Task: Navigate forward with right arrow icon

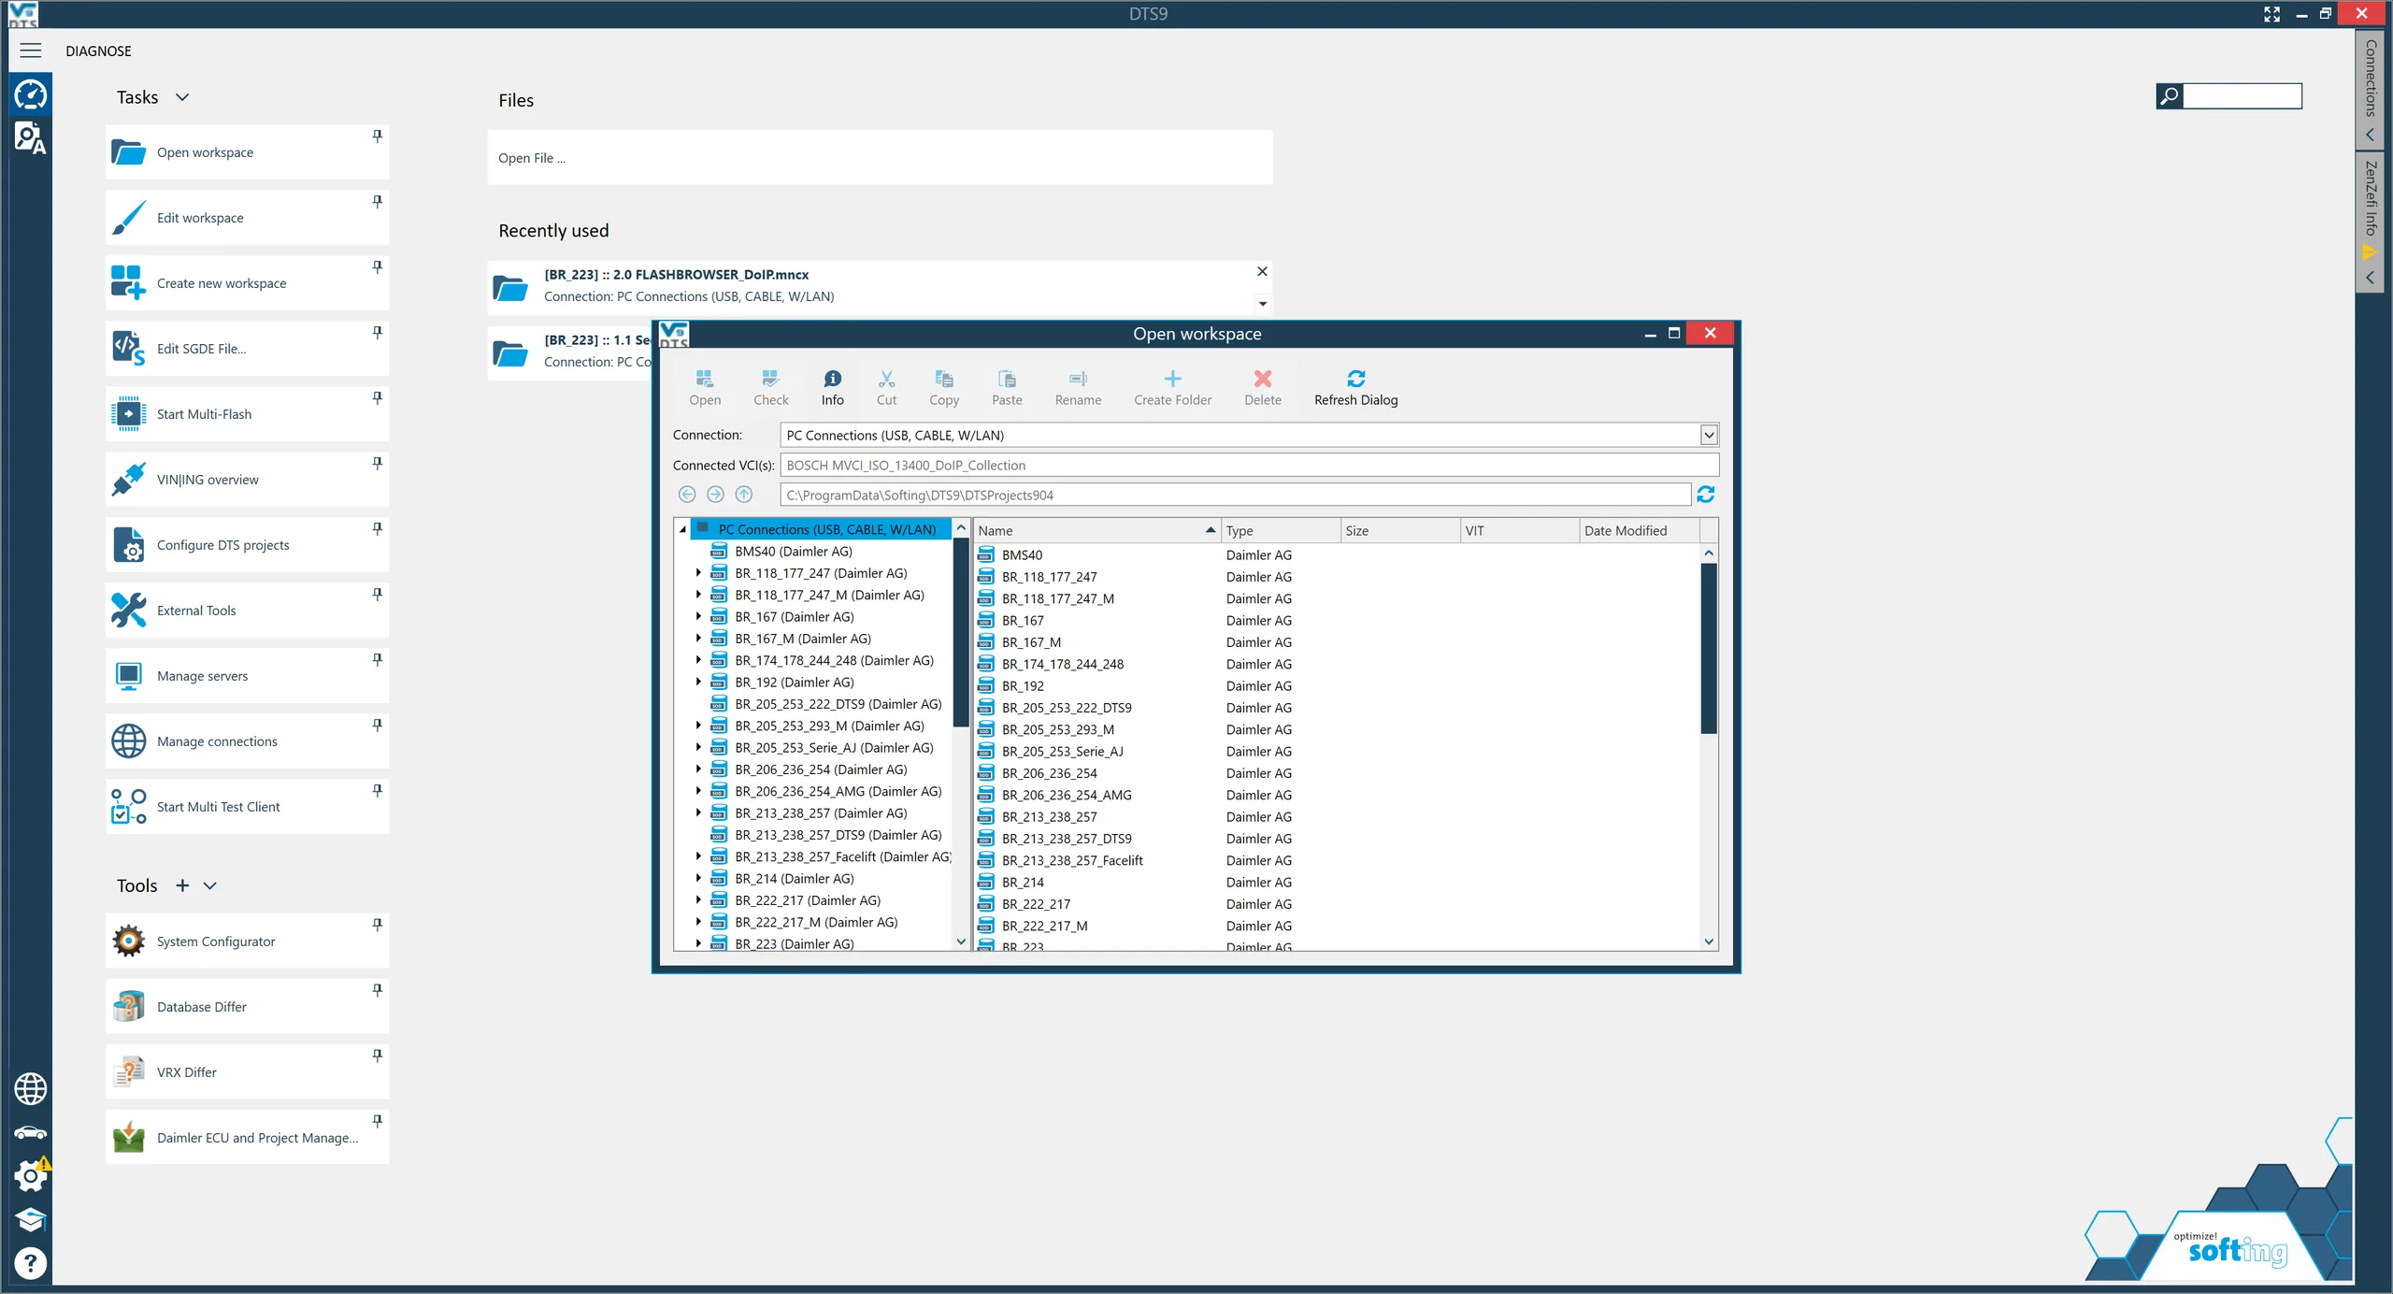Action: click(x=715, y=495)
